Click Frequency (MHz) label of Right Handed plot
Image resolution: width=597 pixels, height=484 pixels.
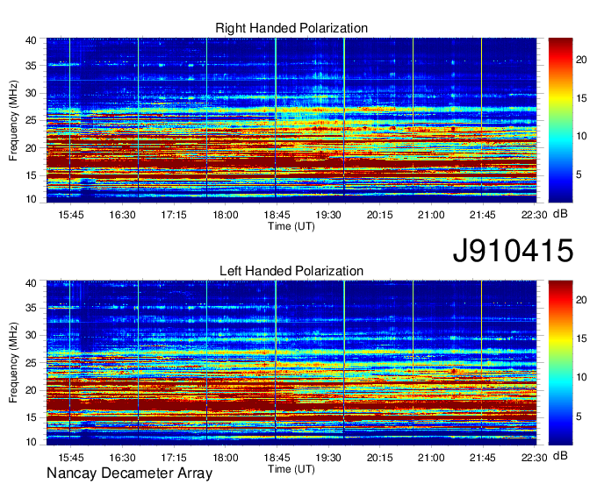[x=13, y=120]
